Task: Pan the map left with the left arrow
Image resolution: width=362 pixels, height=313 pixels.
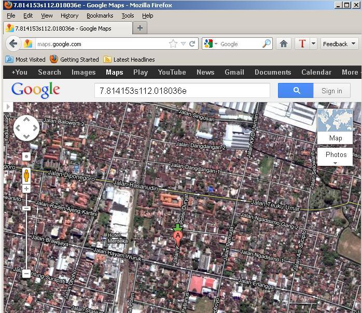Action: 18,128
